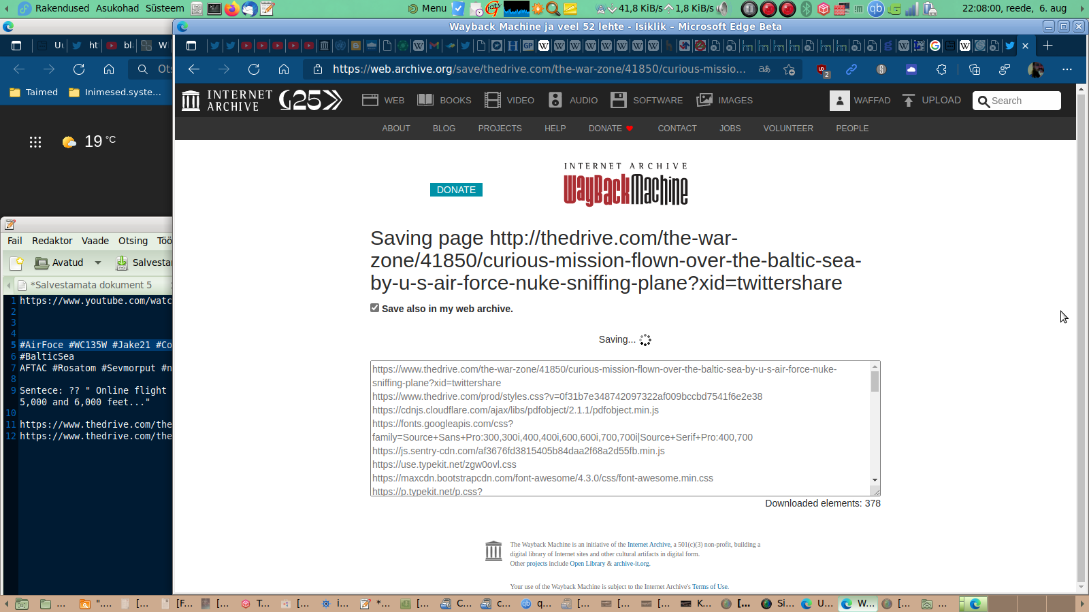Viewport: 1089px width, 612px height.
Task: Create a new document in the text editor
Action: (x=17, y=262)
